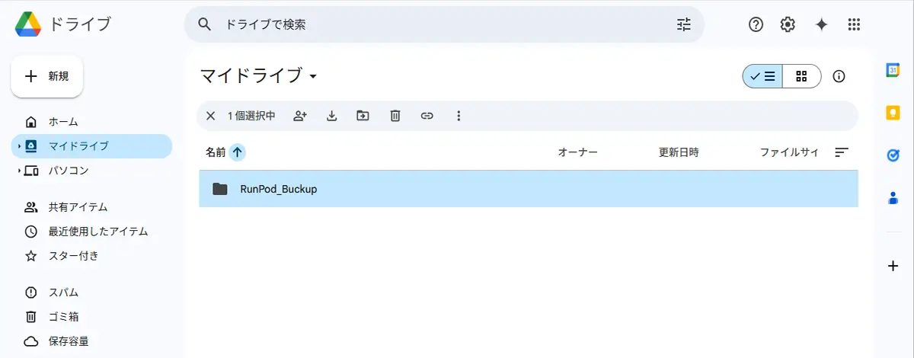Click ファイルサイズ column header
The width and height of the screenshot is (914, 358).
[789, 152]
